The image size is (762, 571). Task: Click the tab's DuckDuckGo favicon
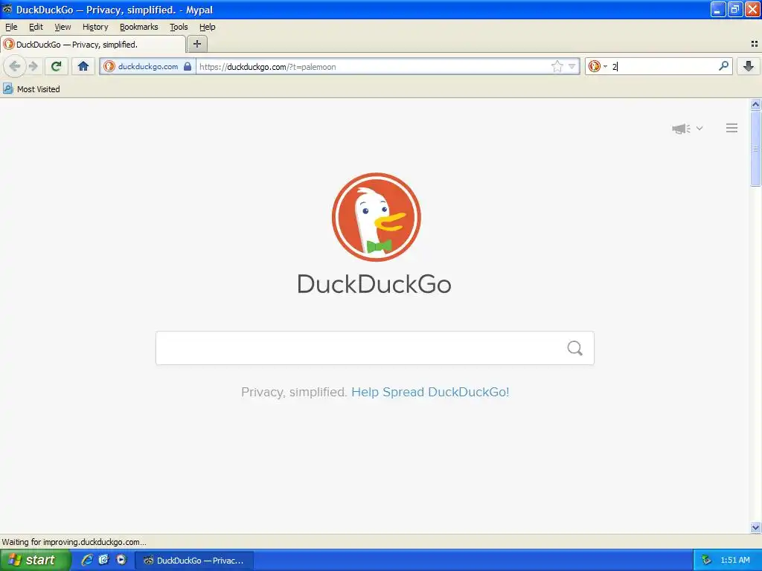click(x=9, y=44)
